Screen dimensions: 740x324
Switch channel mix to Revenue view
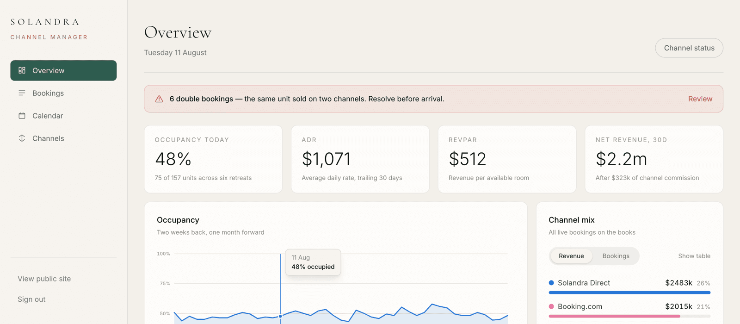[x=571, y=256]
